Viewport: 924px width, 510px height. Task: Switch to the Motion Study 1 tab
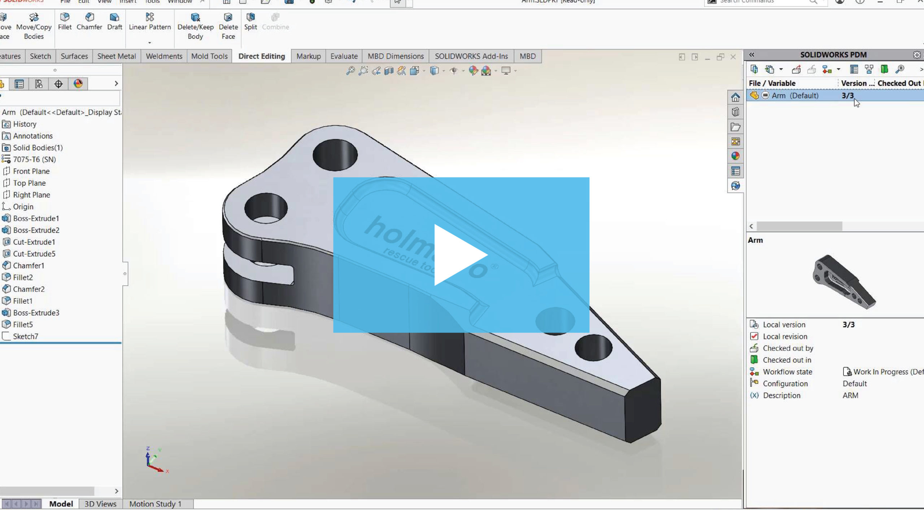[x=156, y=504]
